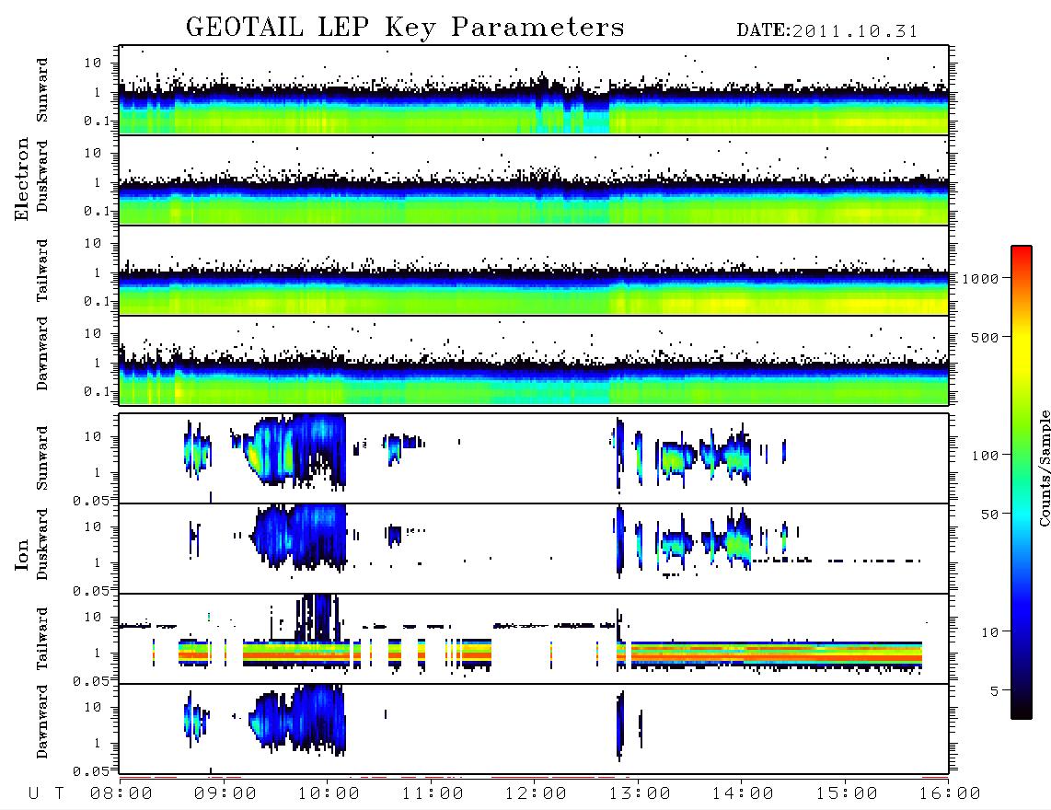
Task: Click the '5' colorbar tick label
Action: [994, 690]
